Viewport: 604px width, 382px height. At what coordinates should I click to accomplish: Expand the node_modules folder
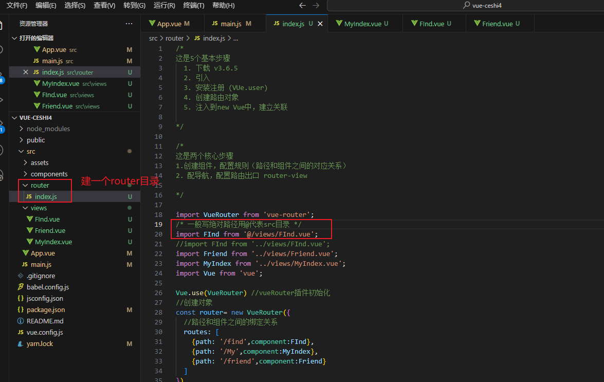tap(75, 129)
